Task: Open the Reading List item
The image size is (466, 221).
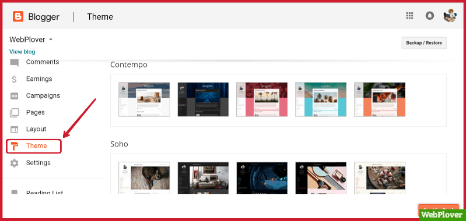Action: pyautogui.click(x=44, y=193)
